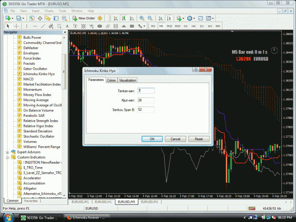Zoom out of the chart

pos(150,18)
